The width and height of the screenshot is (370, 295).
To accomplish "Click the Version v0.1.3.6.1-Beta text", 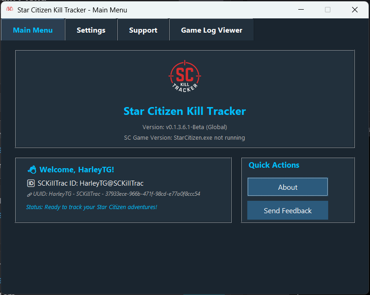I will point(185,127).
